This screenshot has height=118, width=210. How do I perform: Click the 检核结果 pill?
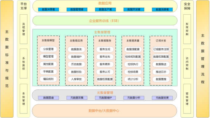(133, 72)
